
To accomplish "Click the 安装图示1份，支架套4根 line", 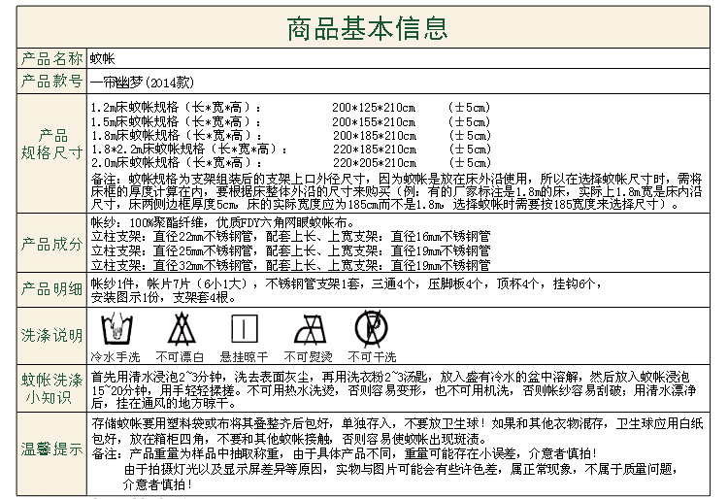I will pos(163,297).
